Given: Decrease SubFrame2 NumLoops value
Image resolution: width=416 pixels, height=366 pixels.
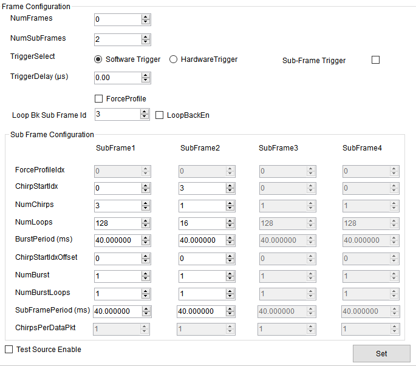Looking at the screenshot, I should point(231,226).
